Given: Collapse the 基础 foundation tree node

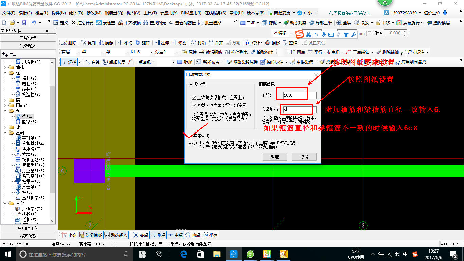Looking at the screenshot, I should pyautogui.click(x=5, y=133).
